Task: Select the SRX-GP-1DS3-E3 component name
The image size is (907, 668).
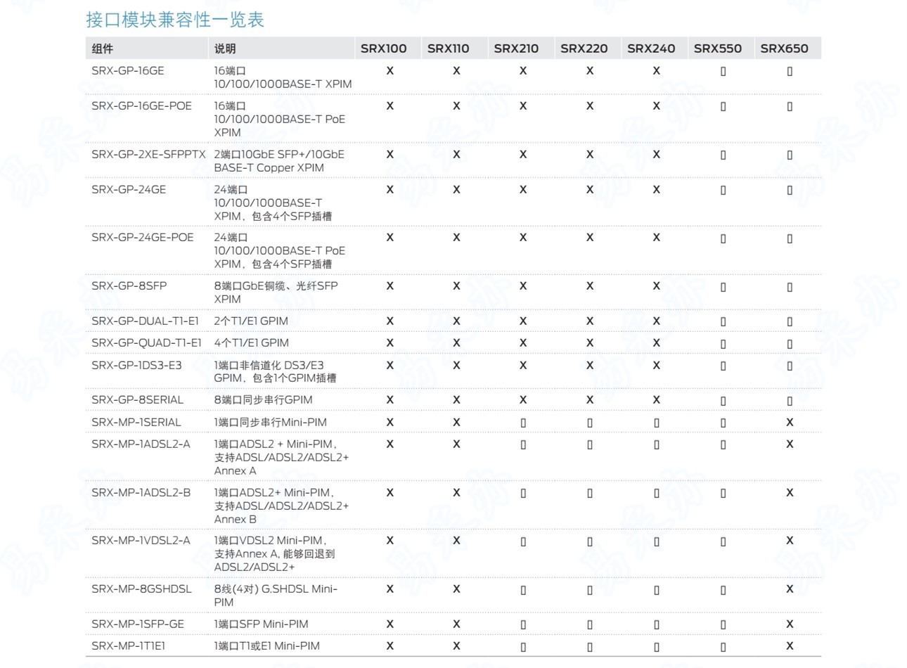Action: point(136,366)
